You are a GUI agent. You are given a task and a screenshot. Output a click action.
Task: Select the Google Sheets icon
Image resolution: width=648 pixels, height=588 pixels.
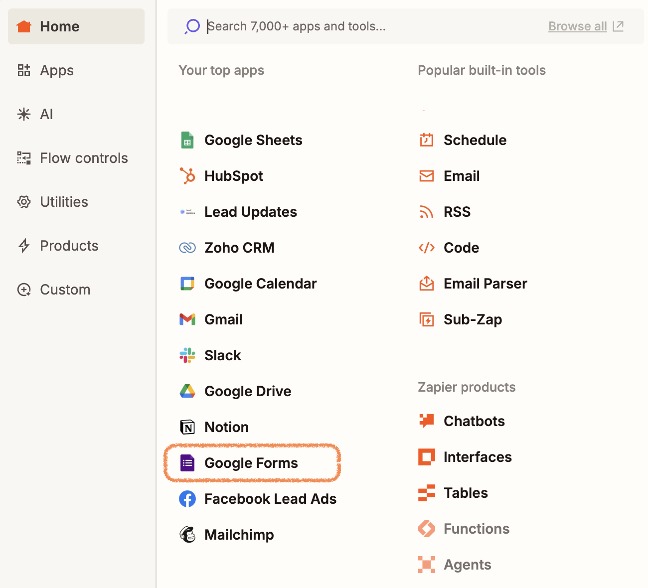187,140
